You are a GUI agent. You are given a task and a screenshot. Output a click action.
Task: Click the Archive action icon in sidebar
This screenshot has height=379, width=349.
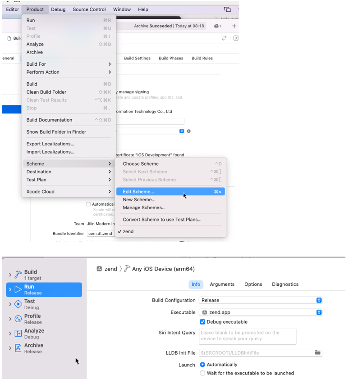[18, 348]
